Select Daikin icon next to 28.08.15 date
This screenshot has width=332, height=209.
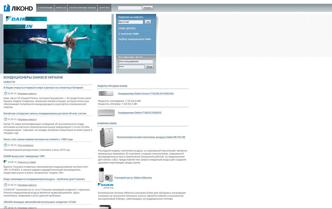pos(6,162)
